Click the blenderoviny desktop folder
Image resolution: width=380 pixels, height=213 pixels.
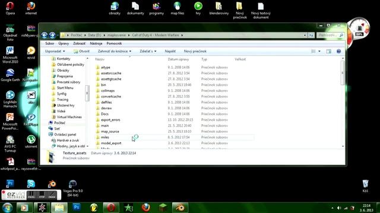click(219, 8)
